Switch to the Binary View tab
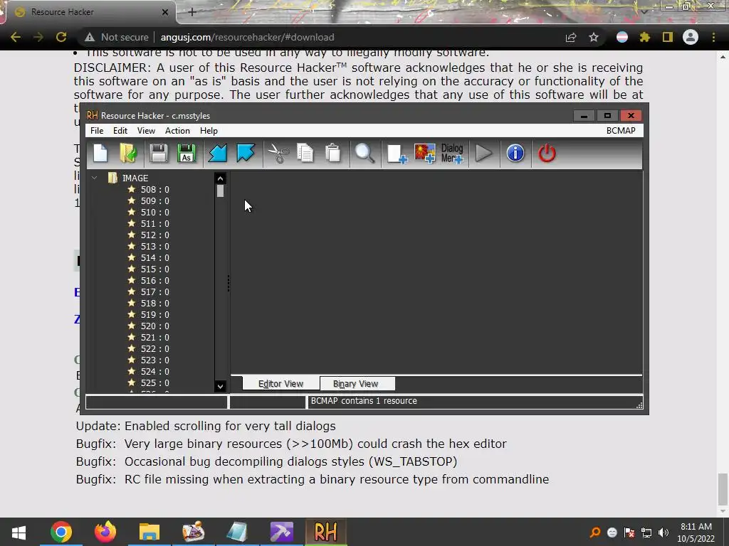This screenshot has width=729, height=546. click(356, 383)
